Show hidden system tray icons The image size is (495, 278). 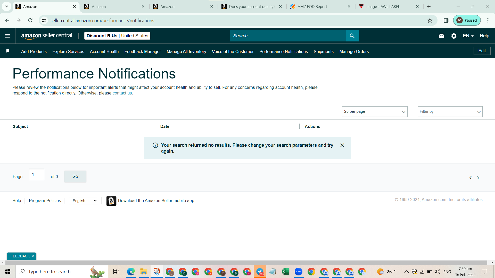click(x=406, y=272)
